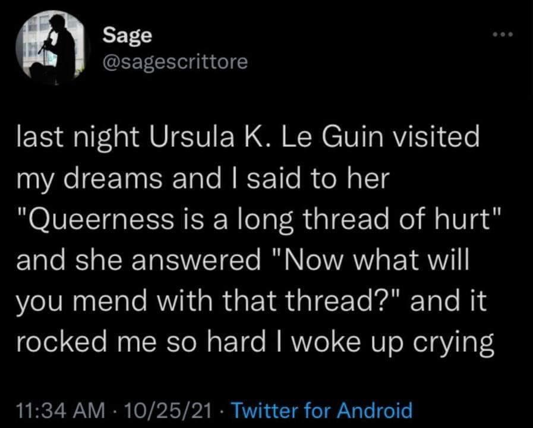Click the words "and it" ending fifth line

click(449, 301)
